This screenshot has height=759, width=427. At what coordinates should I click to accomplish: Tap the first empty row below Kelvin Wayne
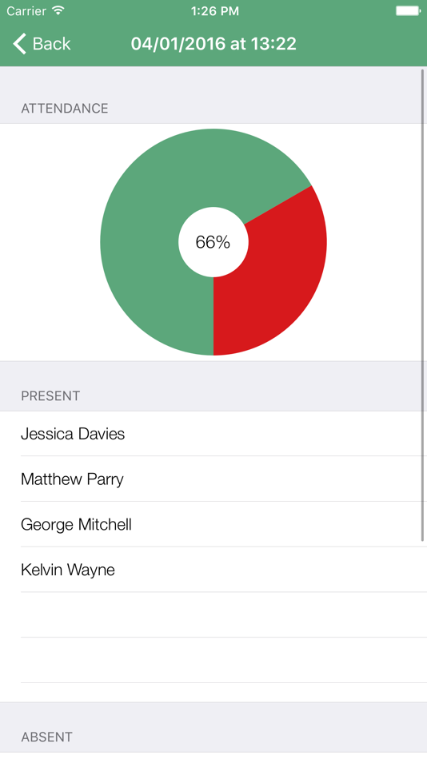213,614
